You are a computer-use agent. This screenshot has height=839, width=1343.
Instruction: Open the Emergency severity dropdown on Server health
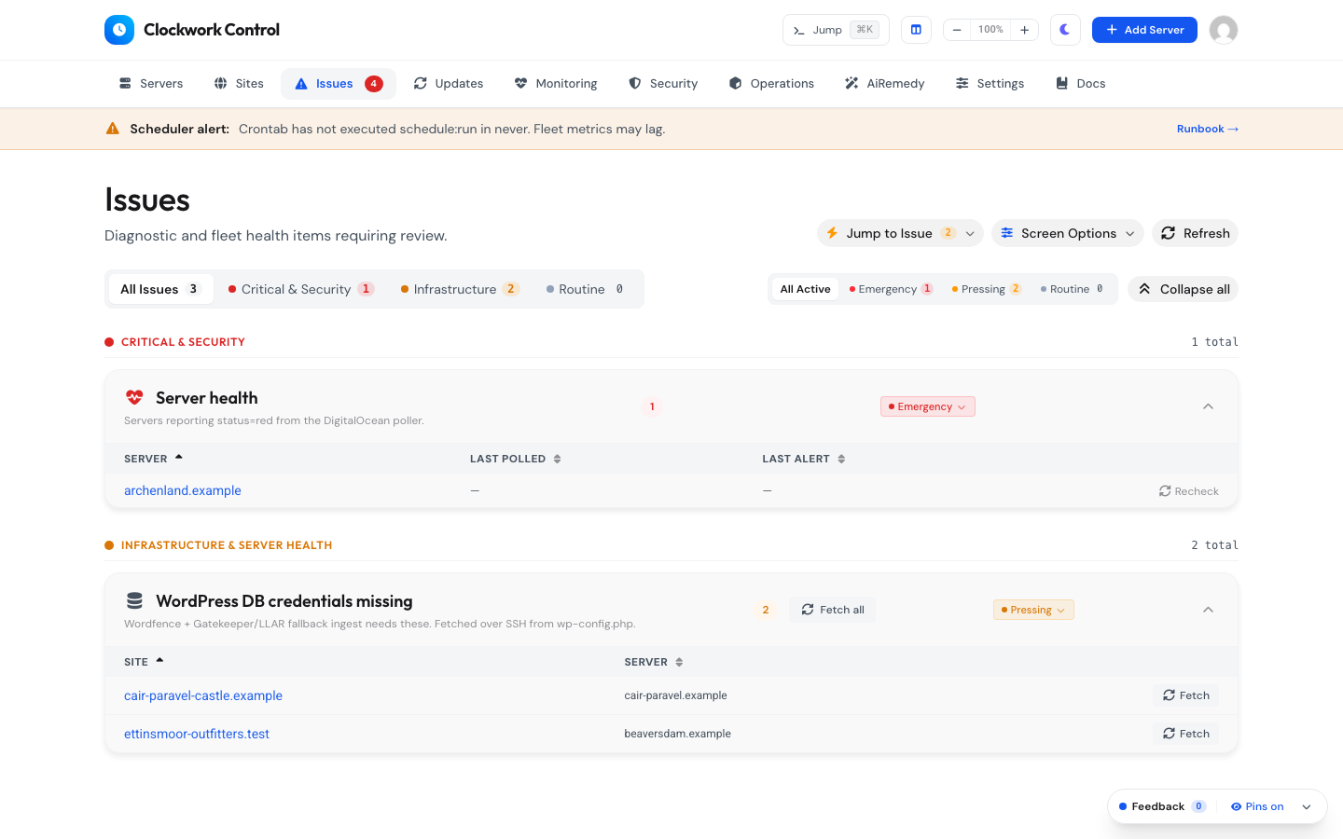[928, 406]
